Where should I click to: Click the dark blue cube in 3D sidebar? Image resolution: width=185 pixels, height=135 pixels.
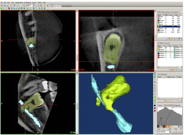tap(155, 105)
